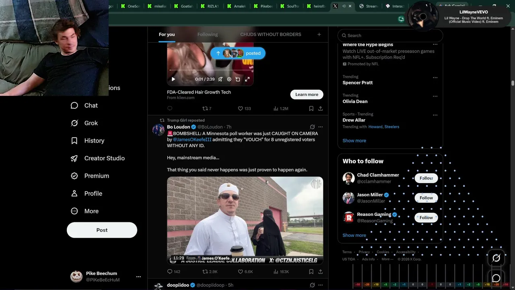
Task: Open the Bo Loudon video thumbnail
Action: pos(245,221)
